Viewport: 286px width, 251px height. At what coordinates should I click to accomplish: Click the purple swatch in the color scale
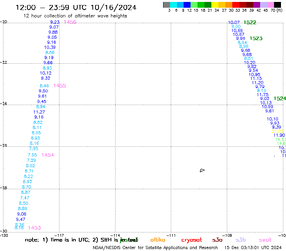click(257, 5)
